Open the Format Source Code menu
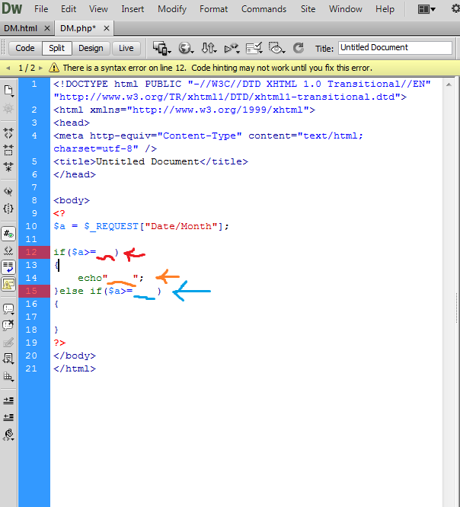Viewport: 460px width, 507px height. (x=8, y=435)
